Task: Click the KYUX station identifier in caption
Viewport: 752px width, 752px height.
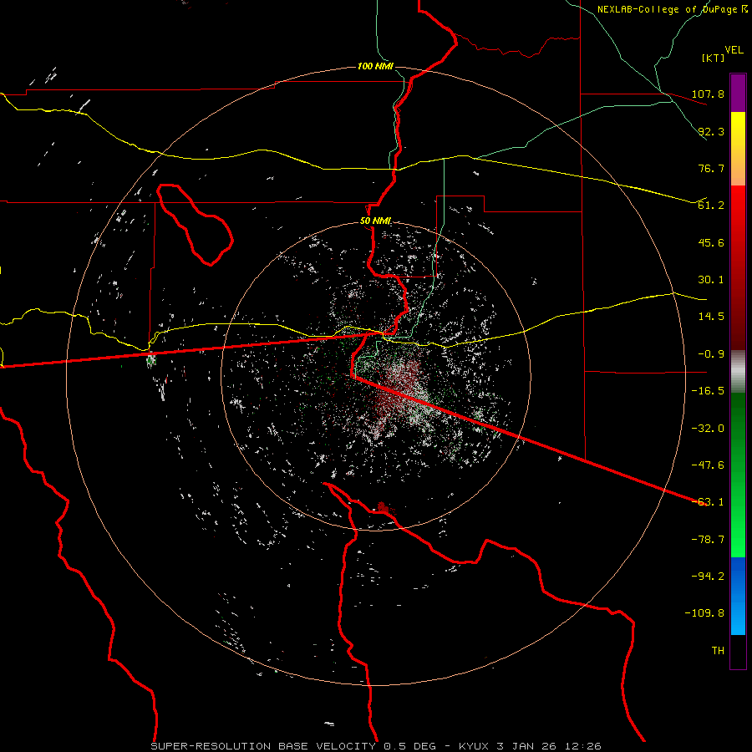Action: (474, 746)
